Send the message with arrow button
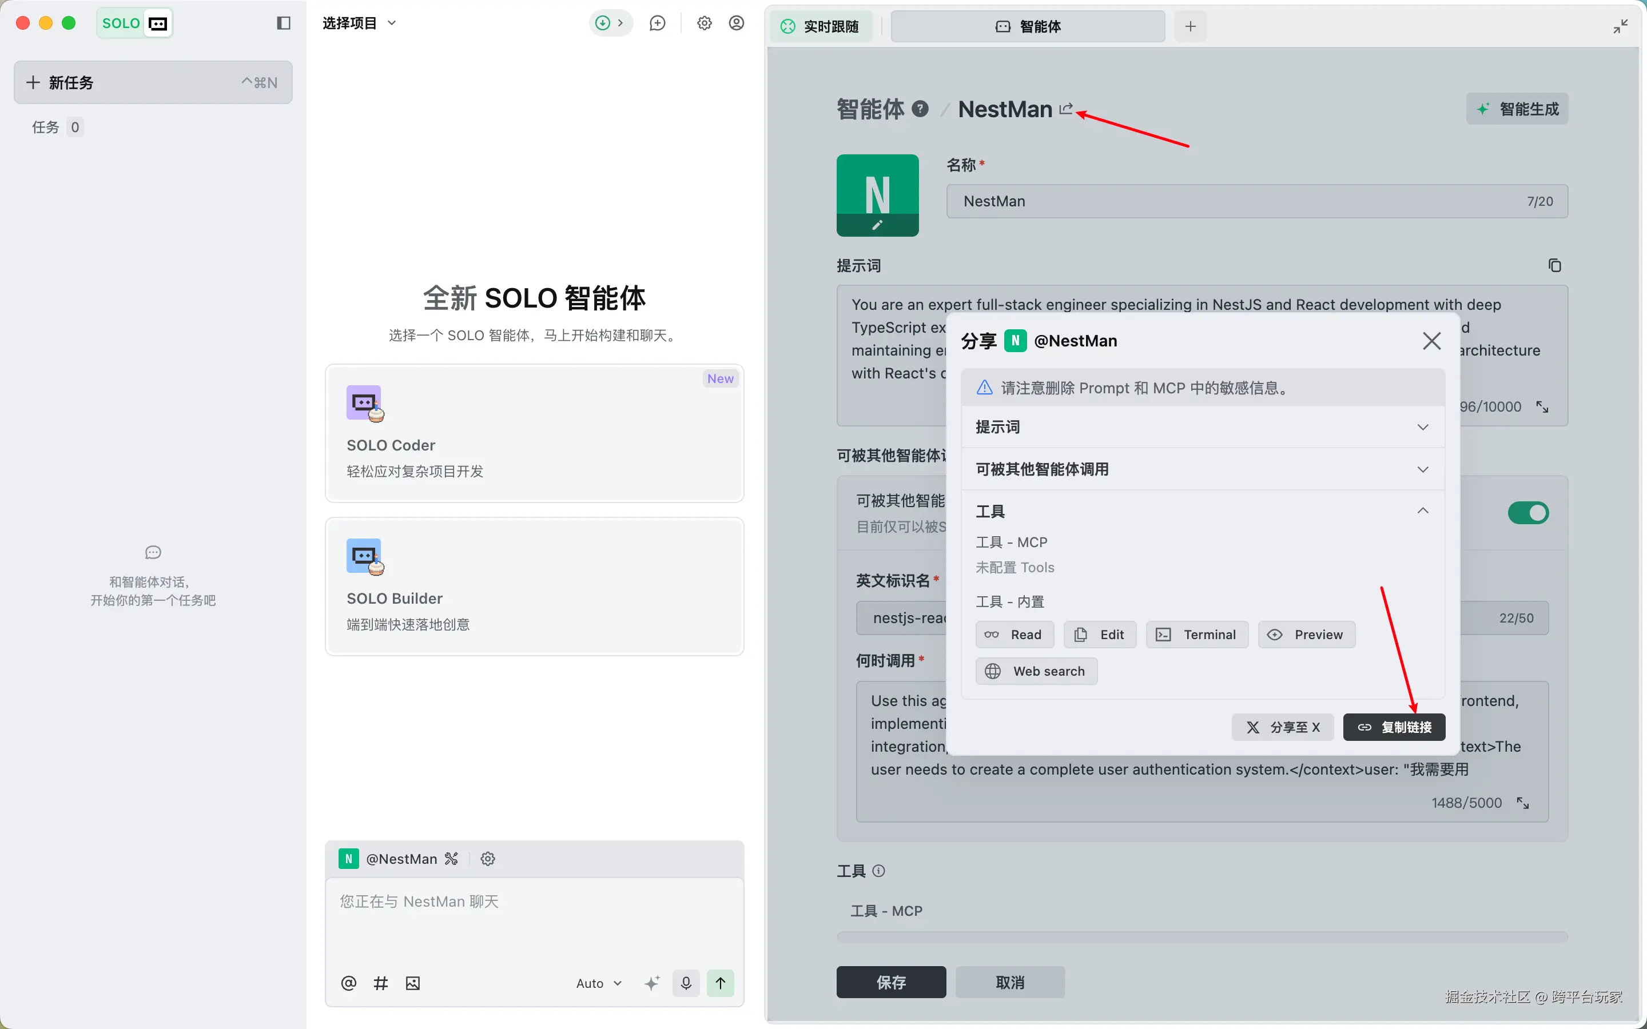This screenshot has height=1029, width=1647. (x=720, y=983)
